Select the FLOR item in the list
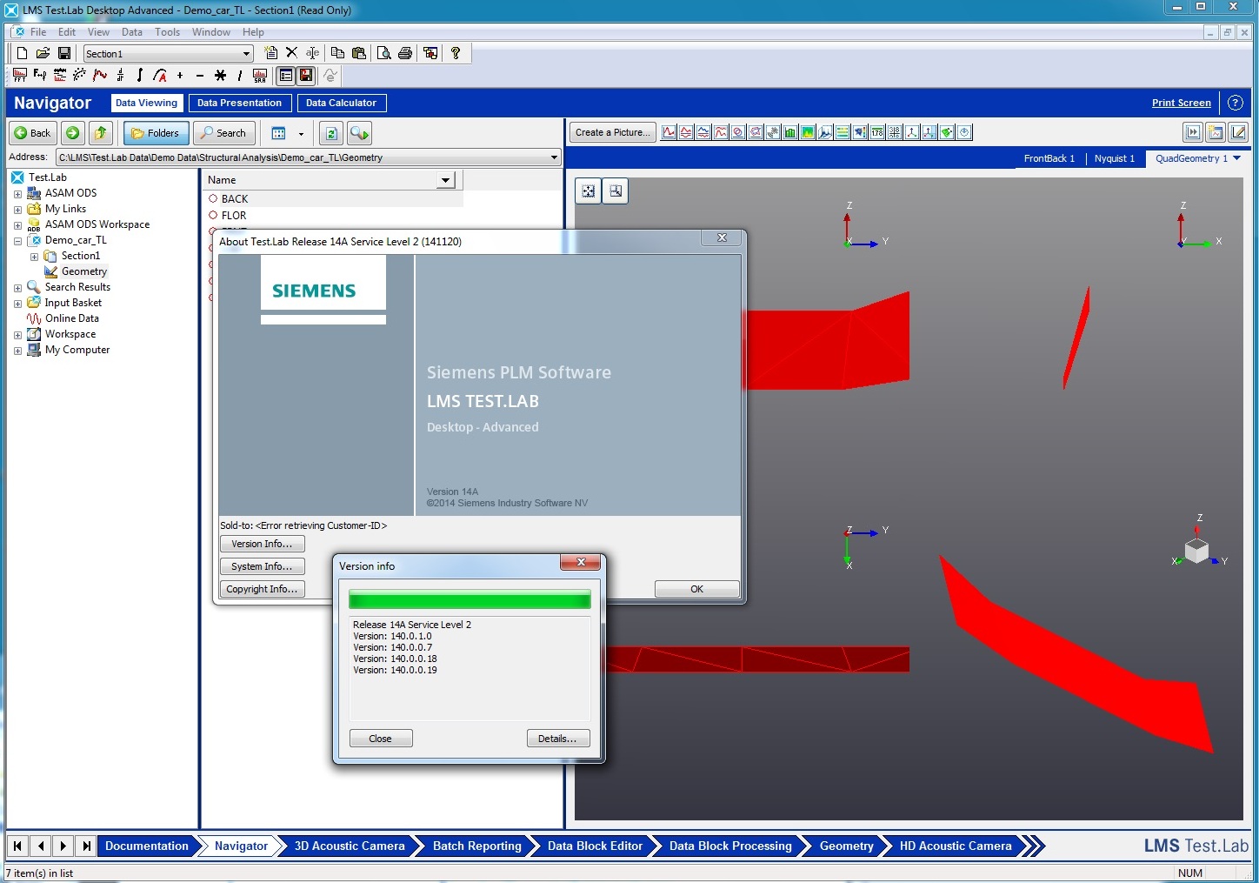The width and height of the screenshot is (1259, 883). coord(234,216)
